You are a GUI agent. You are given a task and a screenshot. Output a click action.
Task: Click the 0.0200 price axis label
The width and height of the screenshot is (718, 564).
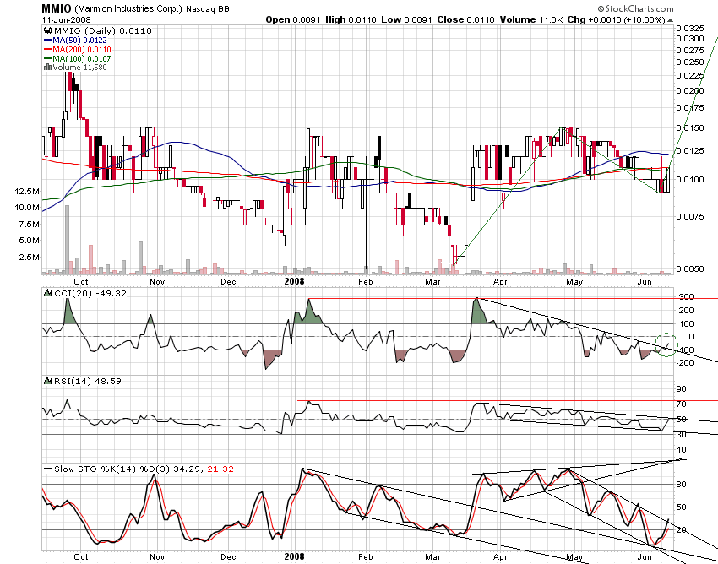coord(691,90)
